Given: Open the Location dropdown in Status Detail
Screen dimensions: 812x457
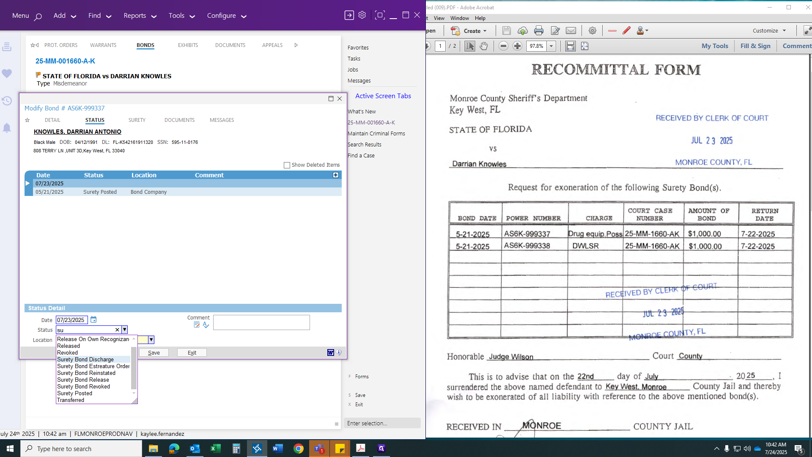Looking at the screenshot, I should (x=151, y=339).
